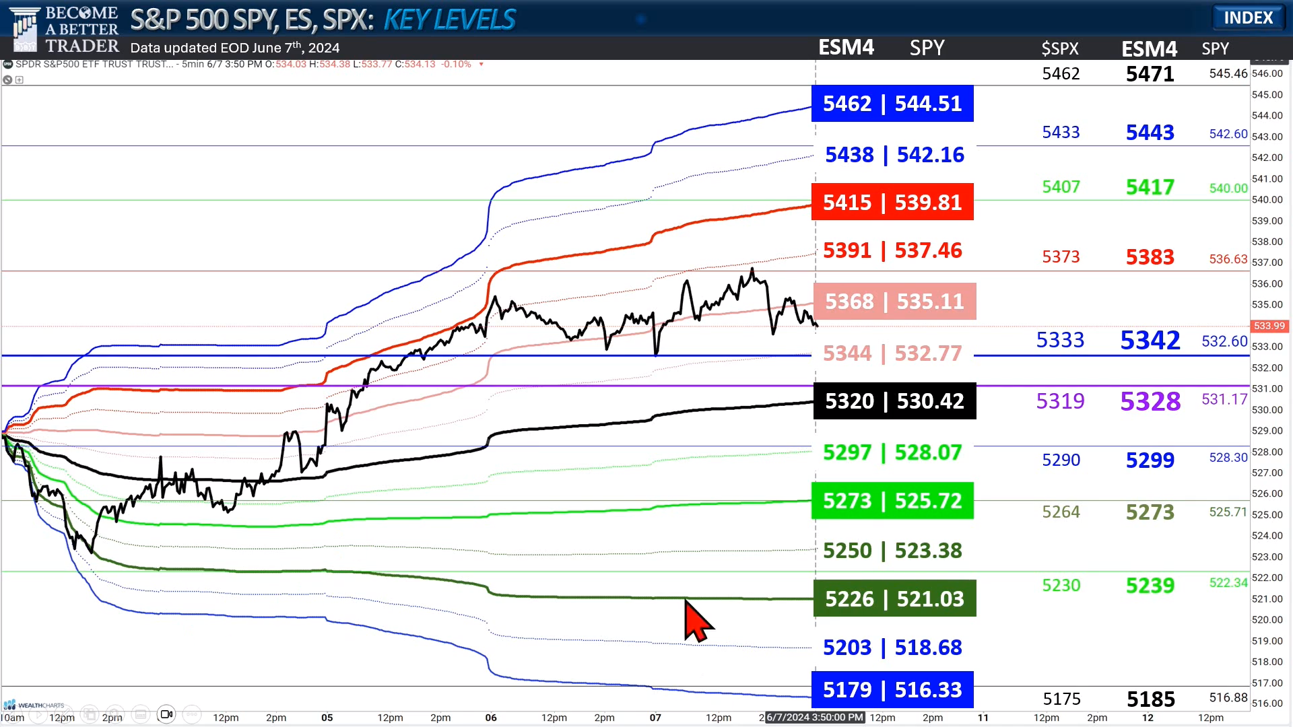The height and width of the screenshot is (727, 1293).
Task: Click the SPY value 531.17
Action: point(1224,399)
